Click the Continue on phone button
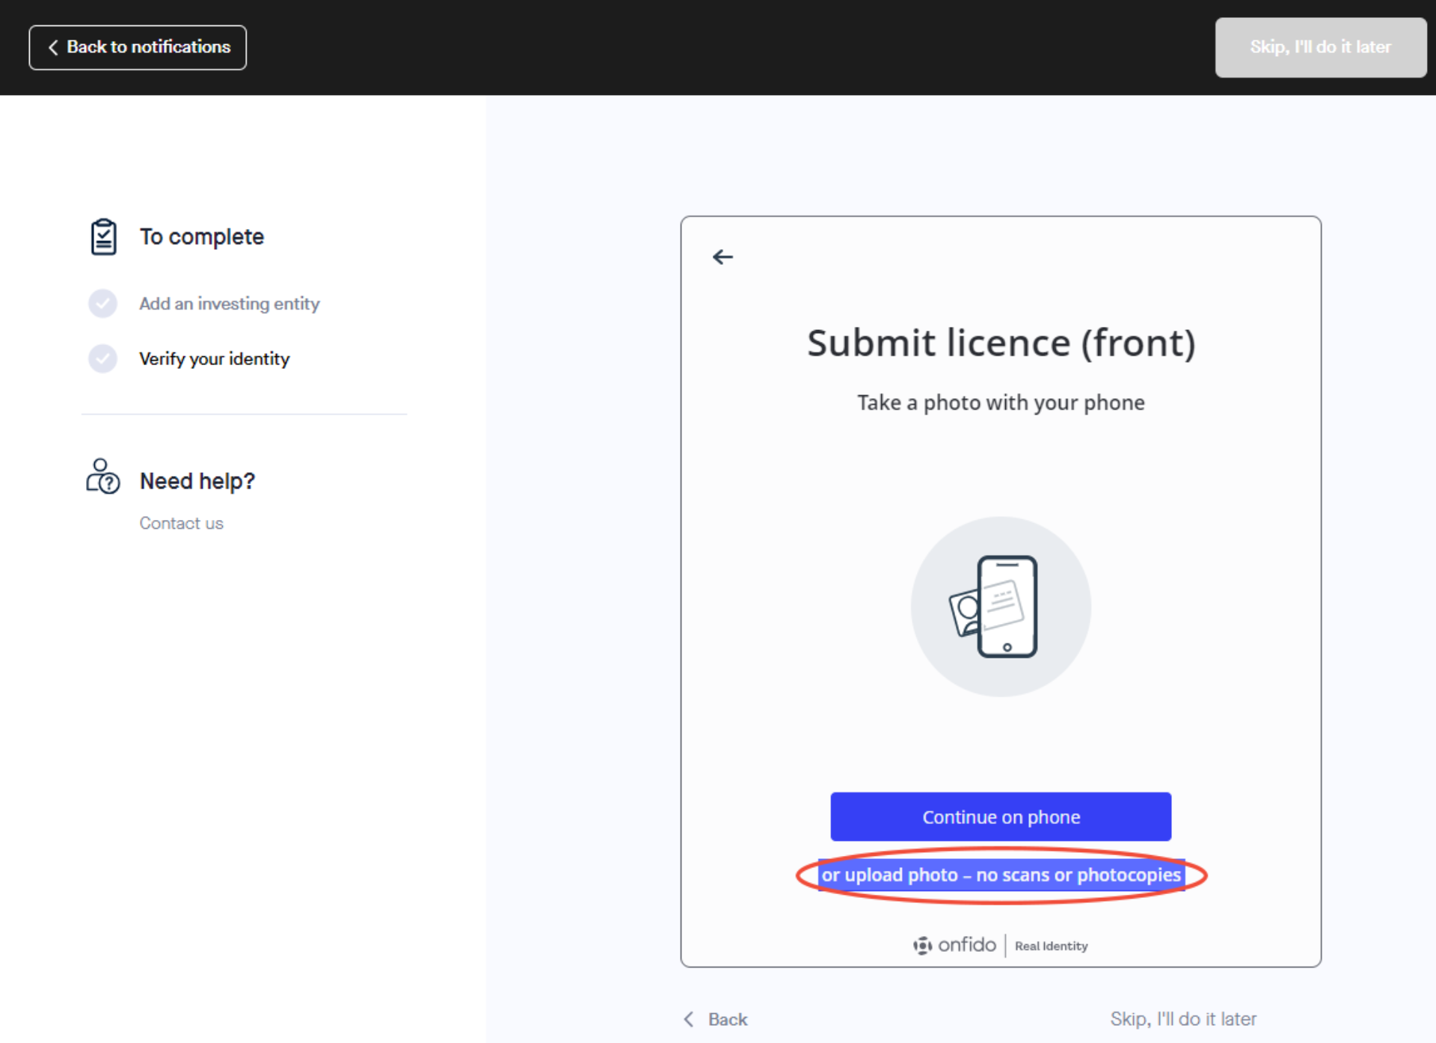The height and width of the screenshot is (1043, 1436). [1001, 816]
